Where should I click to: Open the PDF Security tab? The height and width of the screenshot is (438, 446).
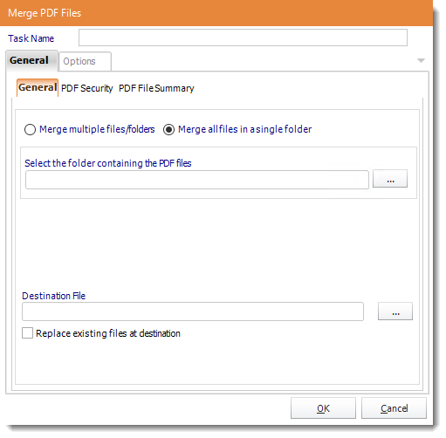pyautogui.click(x=86, y=88)
